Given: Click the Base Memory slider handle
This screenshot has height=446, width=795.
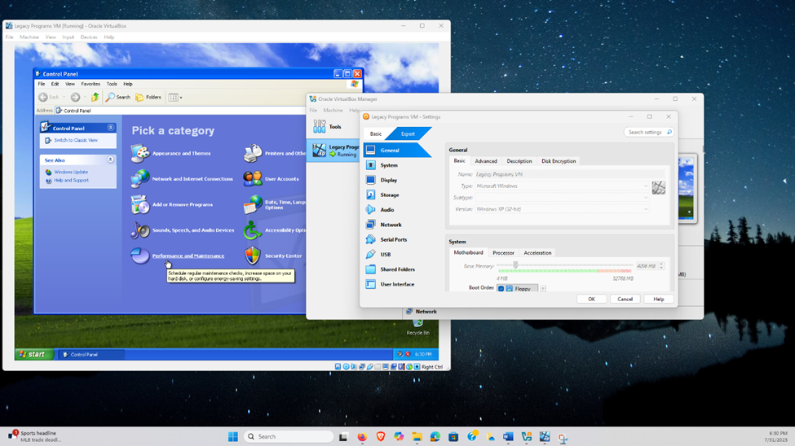Looking at the screenshot, I should [x=515, y=265].
